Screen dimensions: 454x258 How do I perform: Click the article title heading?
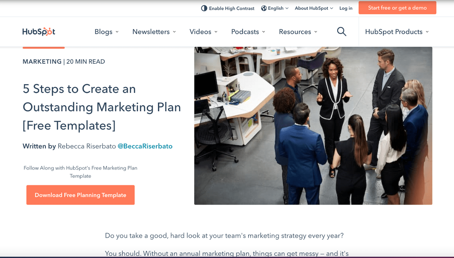coord(102,107)
